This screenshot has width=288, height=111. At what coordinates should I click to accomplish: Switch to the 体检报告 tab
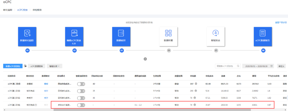pos(37,10)
